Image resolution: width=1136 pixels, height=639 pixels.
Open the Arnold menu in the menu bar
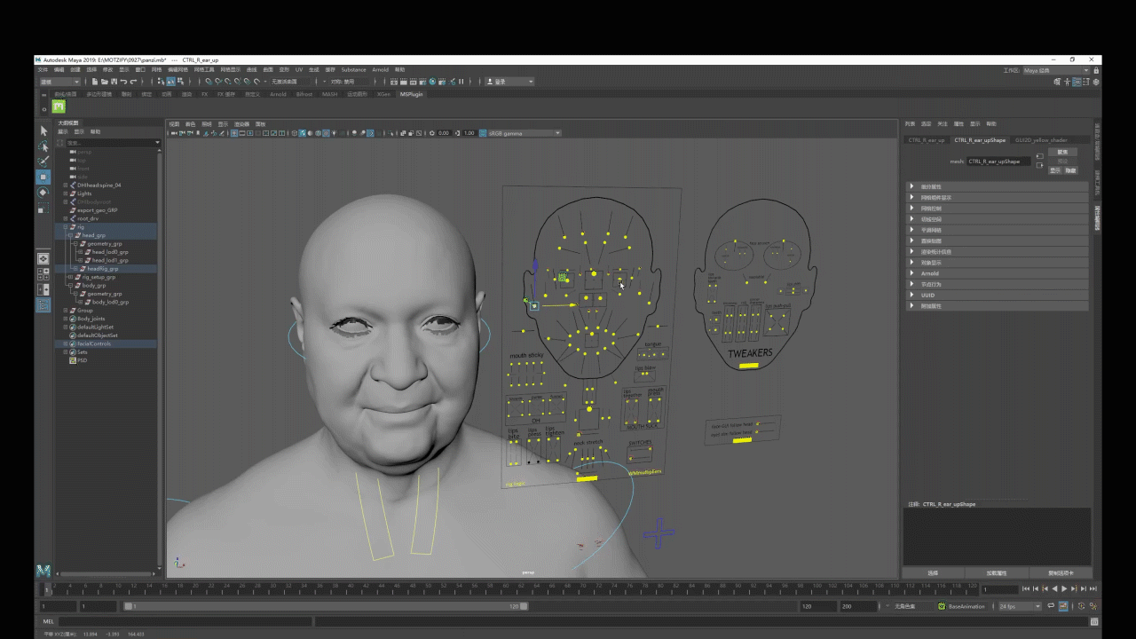point(380,70)
